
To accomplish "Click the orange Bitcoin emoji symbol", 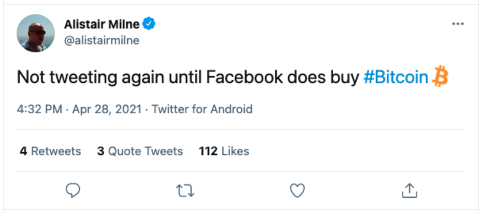I will coord(440,77).
